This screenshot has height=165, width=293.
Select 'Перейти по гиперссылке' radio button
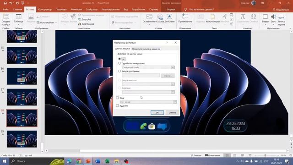point(119,63)
